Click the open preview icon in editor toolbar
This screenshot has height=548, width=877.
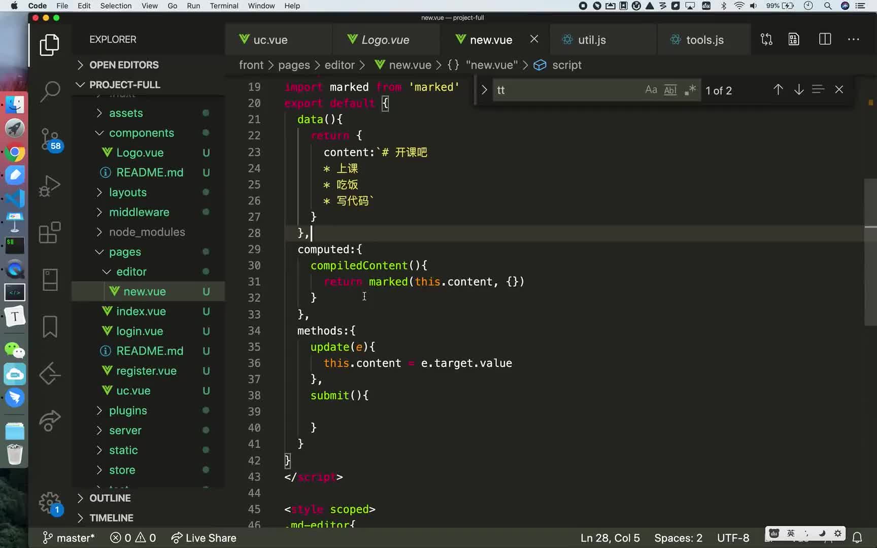[794, 40]
